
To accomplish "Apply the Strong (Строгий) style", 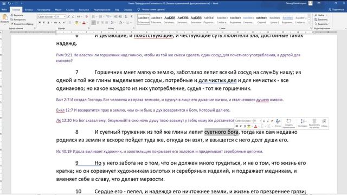I will click(x=261, y=19).
